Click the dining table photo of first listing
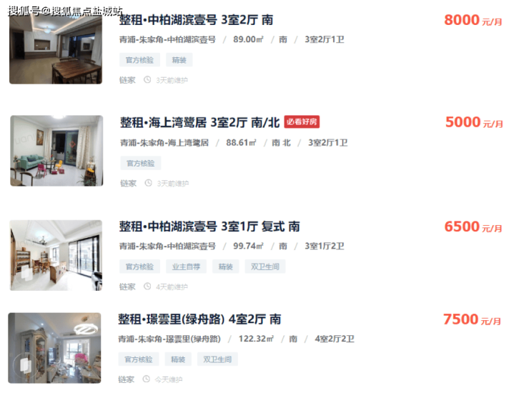This screenshot has width=529, height=398. tap(56, 49)
